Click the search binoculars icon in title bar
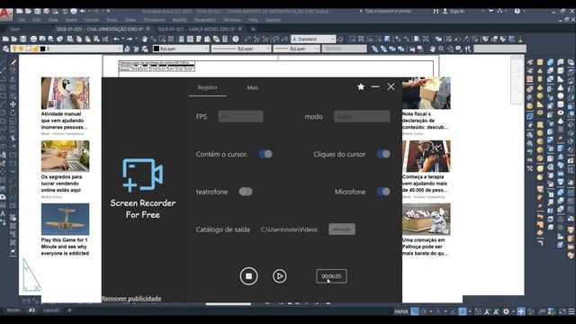Viewport: 576px width, 324px height. pos(436,11)
